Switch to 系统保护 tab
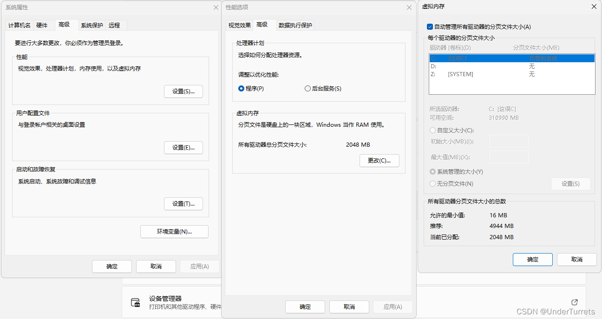 [92, 26]
